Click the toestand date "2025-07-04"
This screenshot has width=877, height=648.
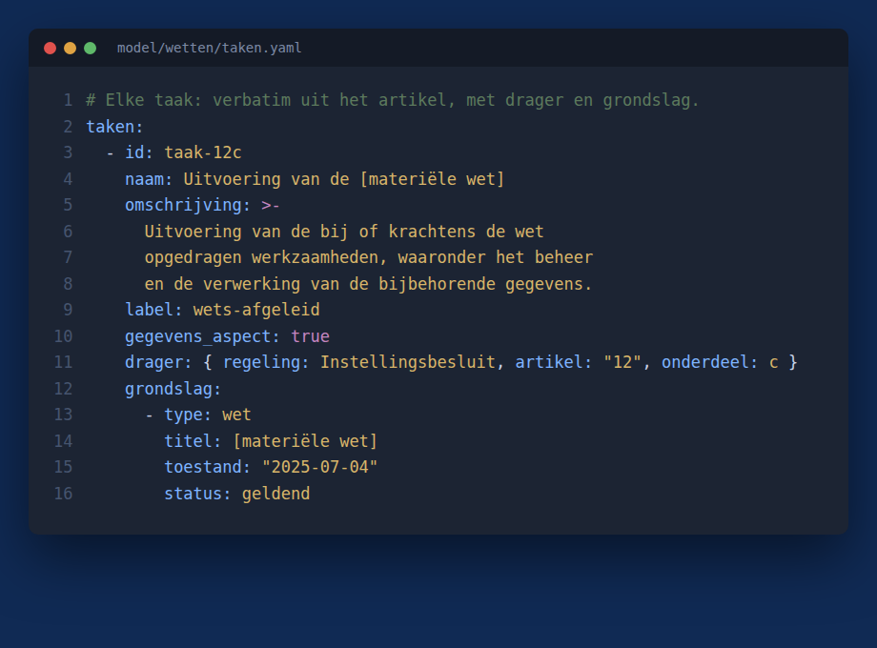pyautogui.click(x=320, y=467)
